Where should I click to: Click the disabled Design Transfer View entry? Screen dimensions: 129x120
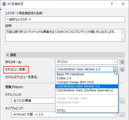tap(87, 98)
